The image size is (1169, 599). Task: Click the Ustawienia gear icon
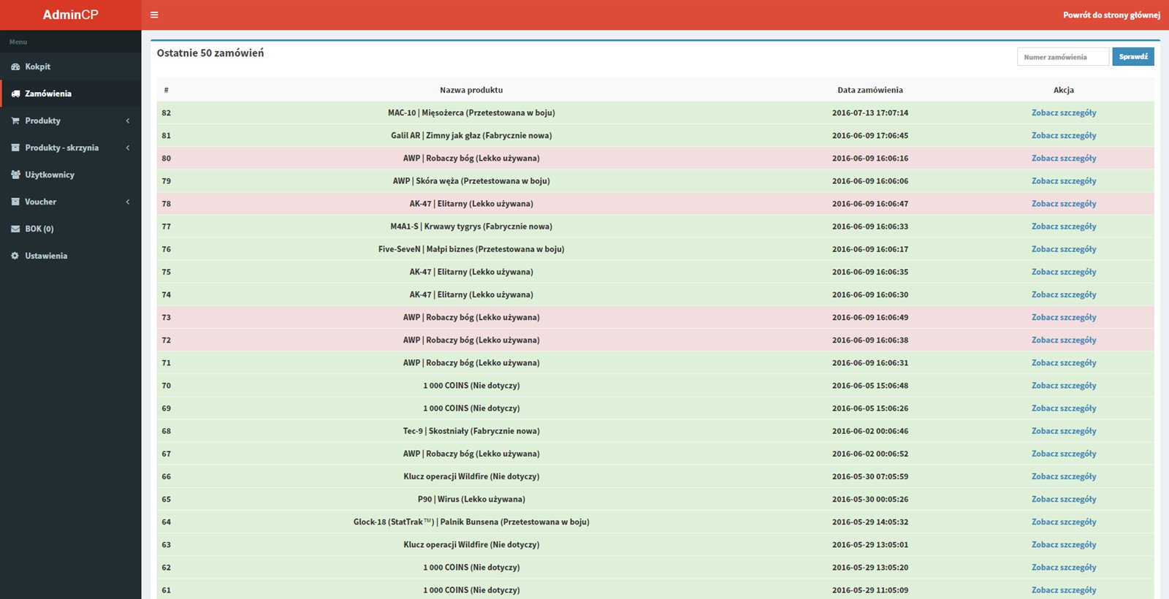tap(15, 256)
